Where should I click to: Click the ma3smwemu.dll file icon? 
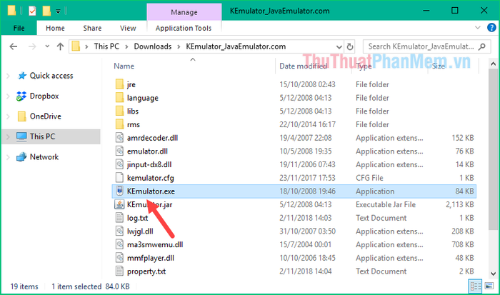(119, 244)
